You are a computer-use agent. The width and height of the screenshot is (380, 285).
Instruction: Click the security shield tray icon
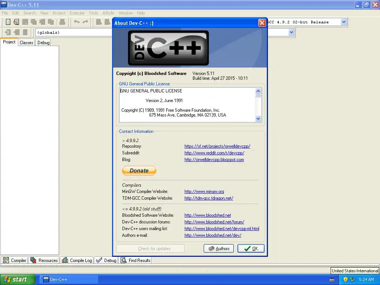coord(345,279)
